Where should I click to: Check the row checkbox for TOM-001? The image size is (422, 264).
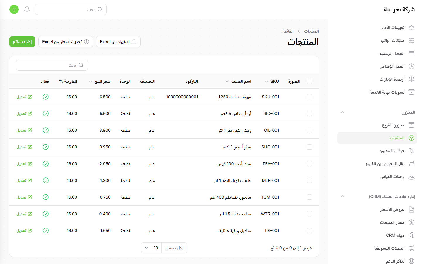(x=309, y=197)
